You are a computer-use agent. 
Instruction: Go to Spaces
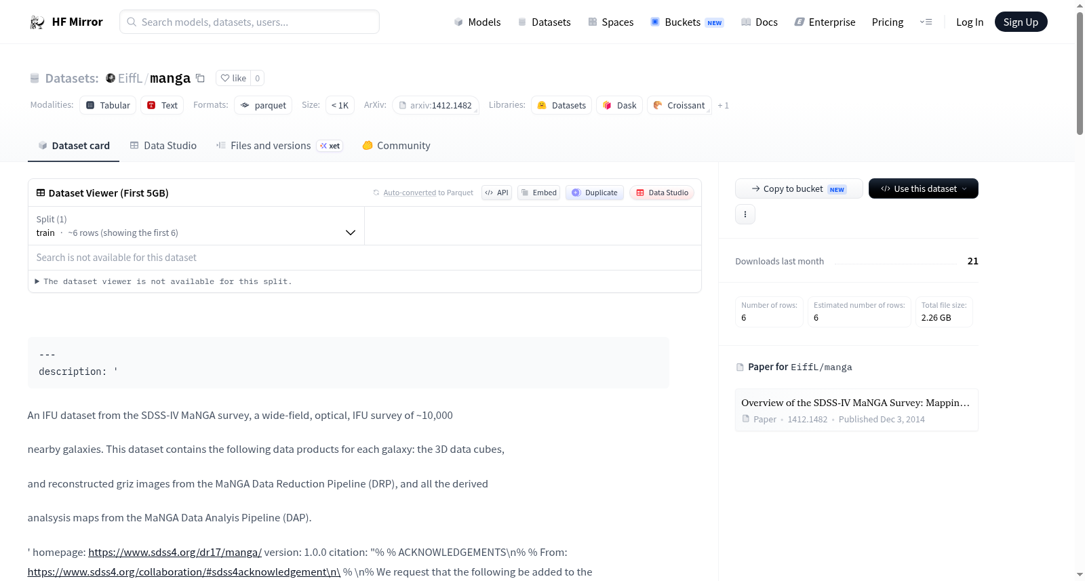click(x=611, y=22)
